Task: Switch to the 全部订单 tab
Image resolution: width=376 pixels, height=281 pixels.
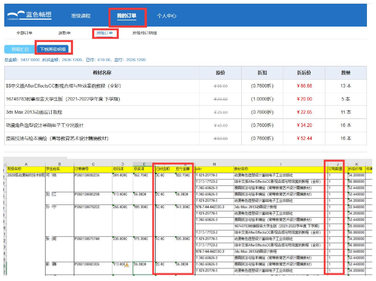Action: (24, 33)
